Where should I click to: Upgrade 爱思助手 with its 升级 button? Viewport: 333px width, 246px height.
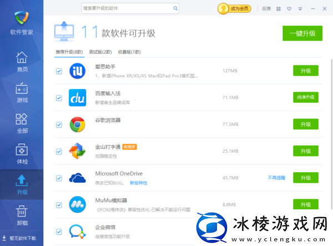(306, 71)
